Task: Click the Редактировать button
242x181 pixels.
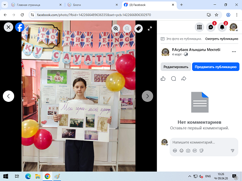Action: [176, 67]
